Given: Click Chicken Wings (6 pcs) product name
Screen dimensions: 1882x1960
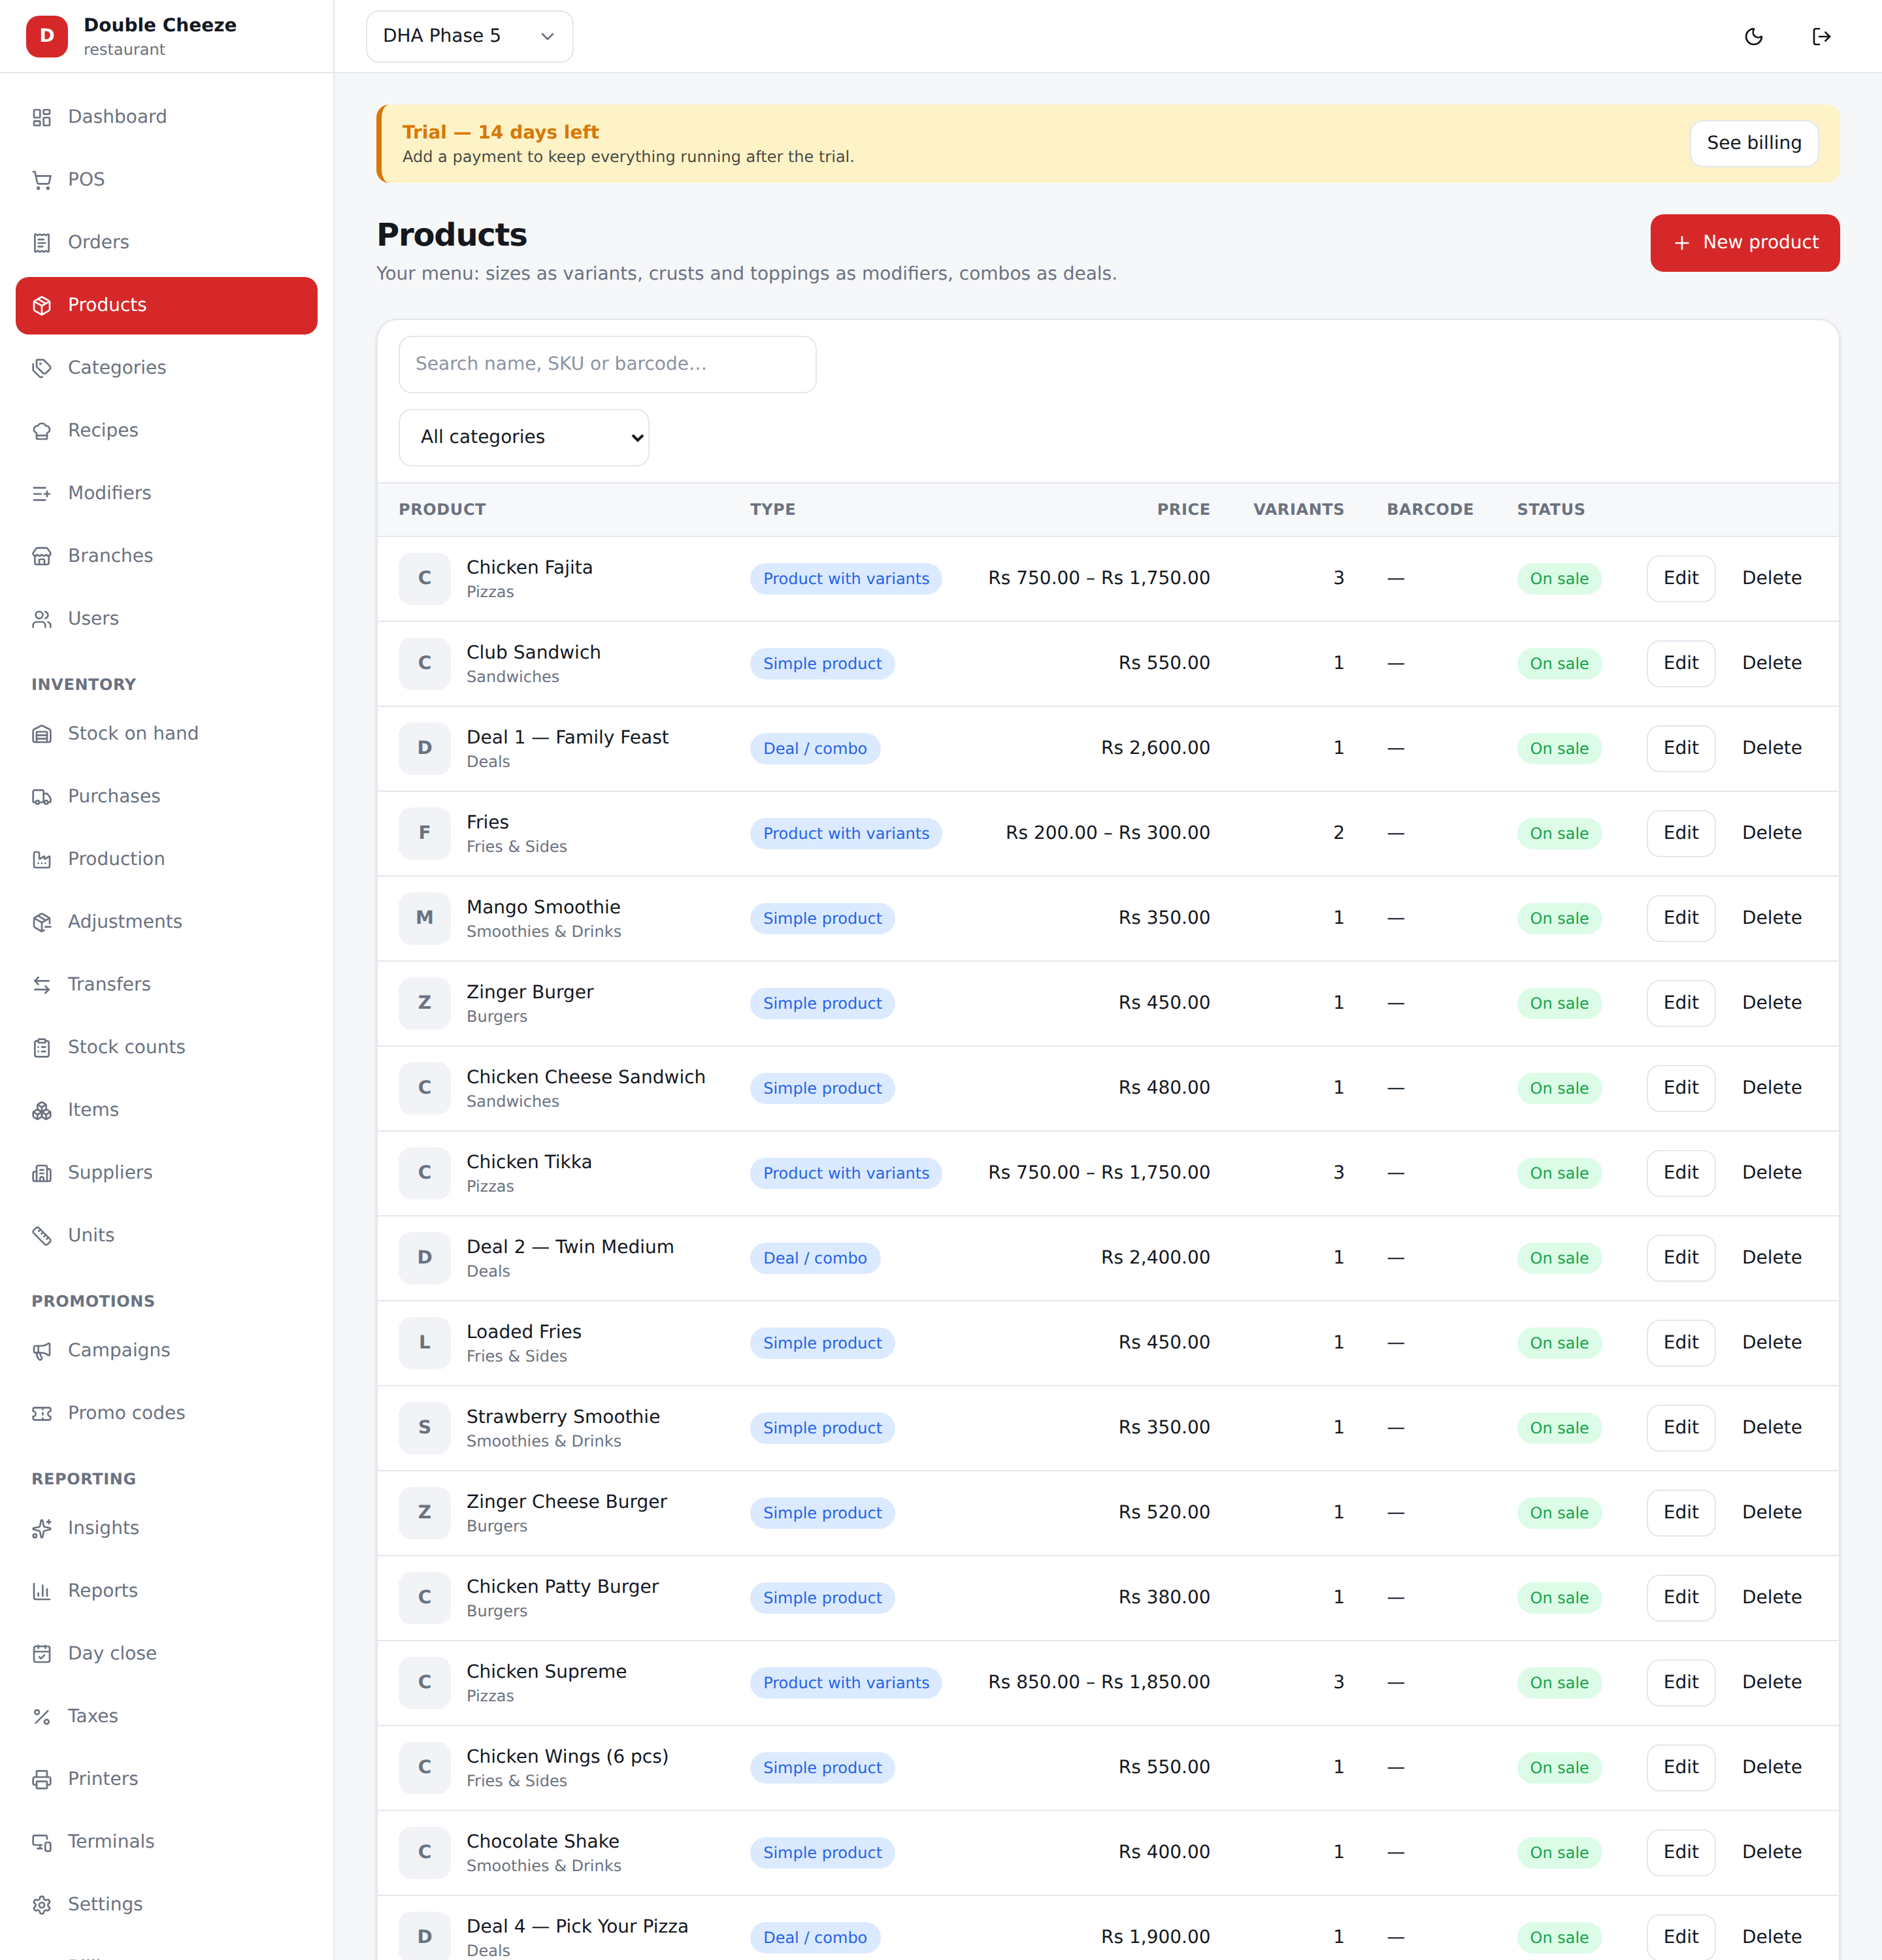Looking at the screenshot, I should tap(567, 1757).
